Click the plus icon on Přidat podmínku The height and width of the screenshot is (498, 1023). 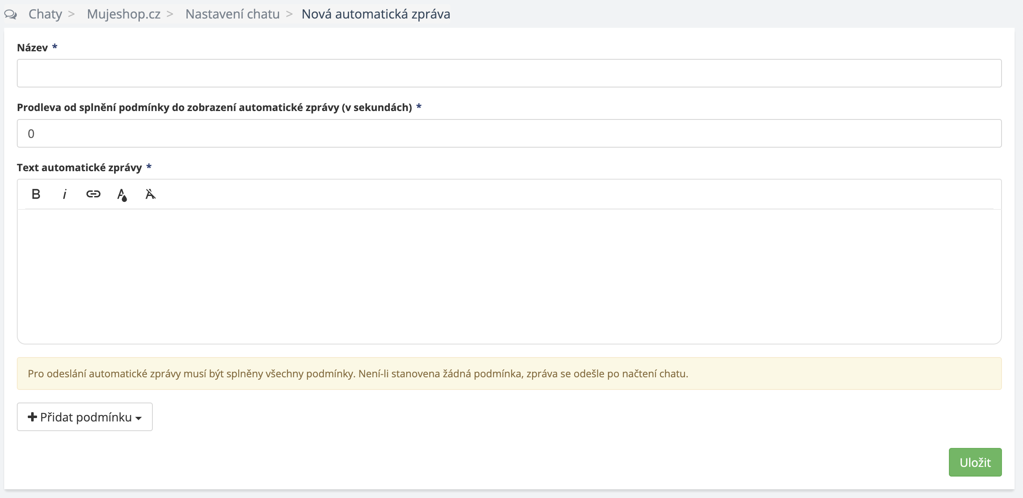pyautogui.click(x=32, y=417)
